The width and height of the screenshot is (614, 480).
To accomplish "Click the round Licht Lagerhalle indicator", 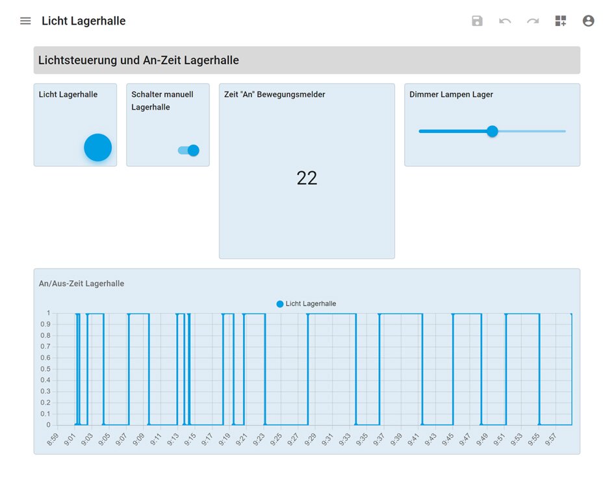I will point(98,147).
